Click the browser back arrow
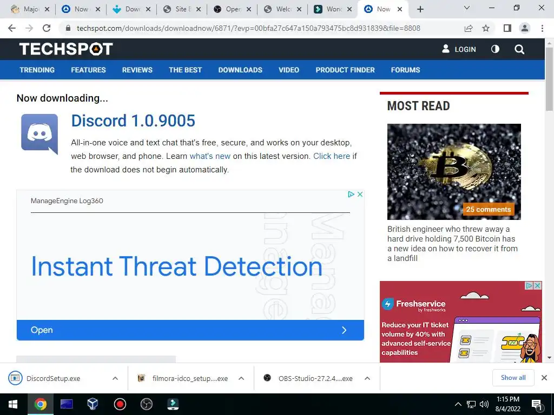554x415 pixels. [x=12, y=28]
